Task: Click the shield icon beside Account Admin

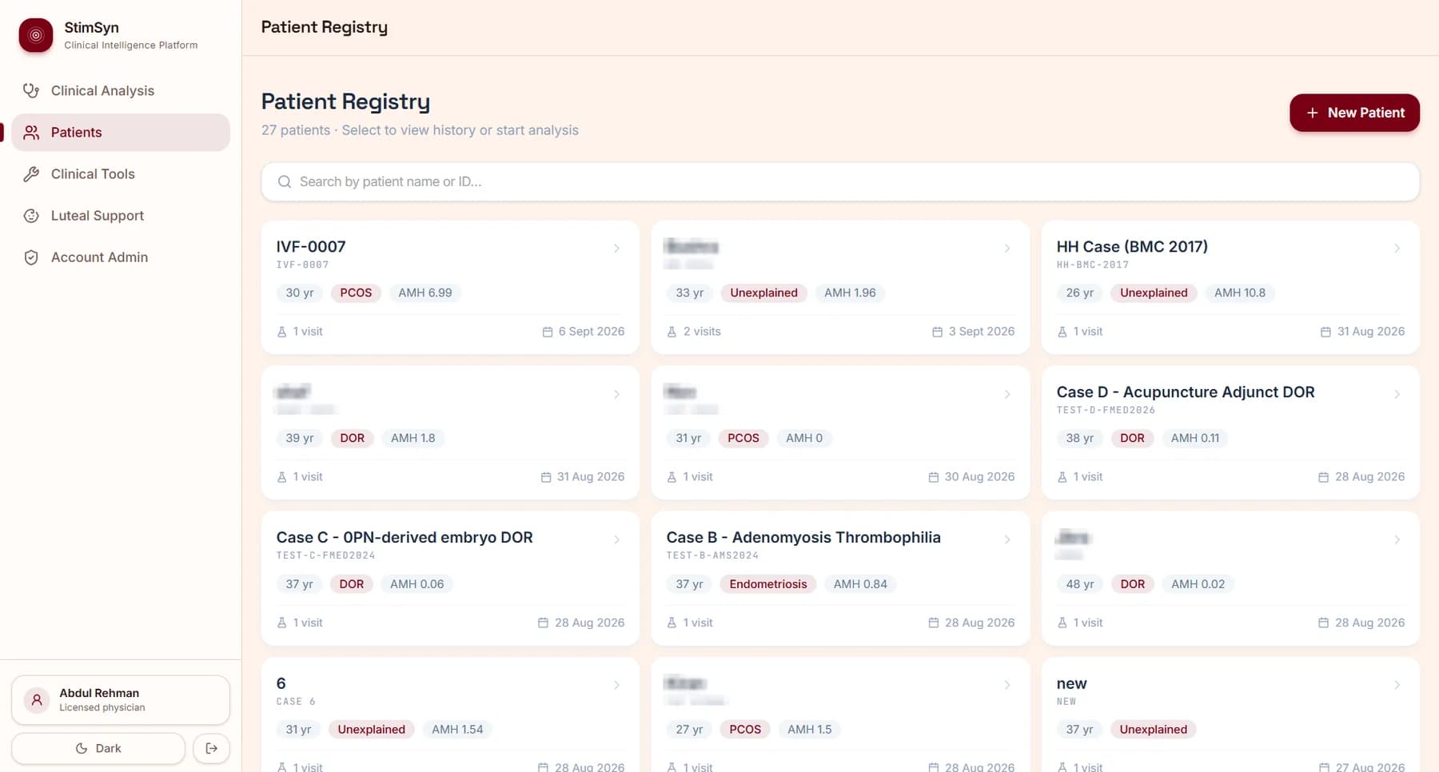Action: click(31, 257)
